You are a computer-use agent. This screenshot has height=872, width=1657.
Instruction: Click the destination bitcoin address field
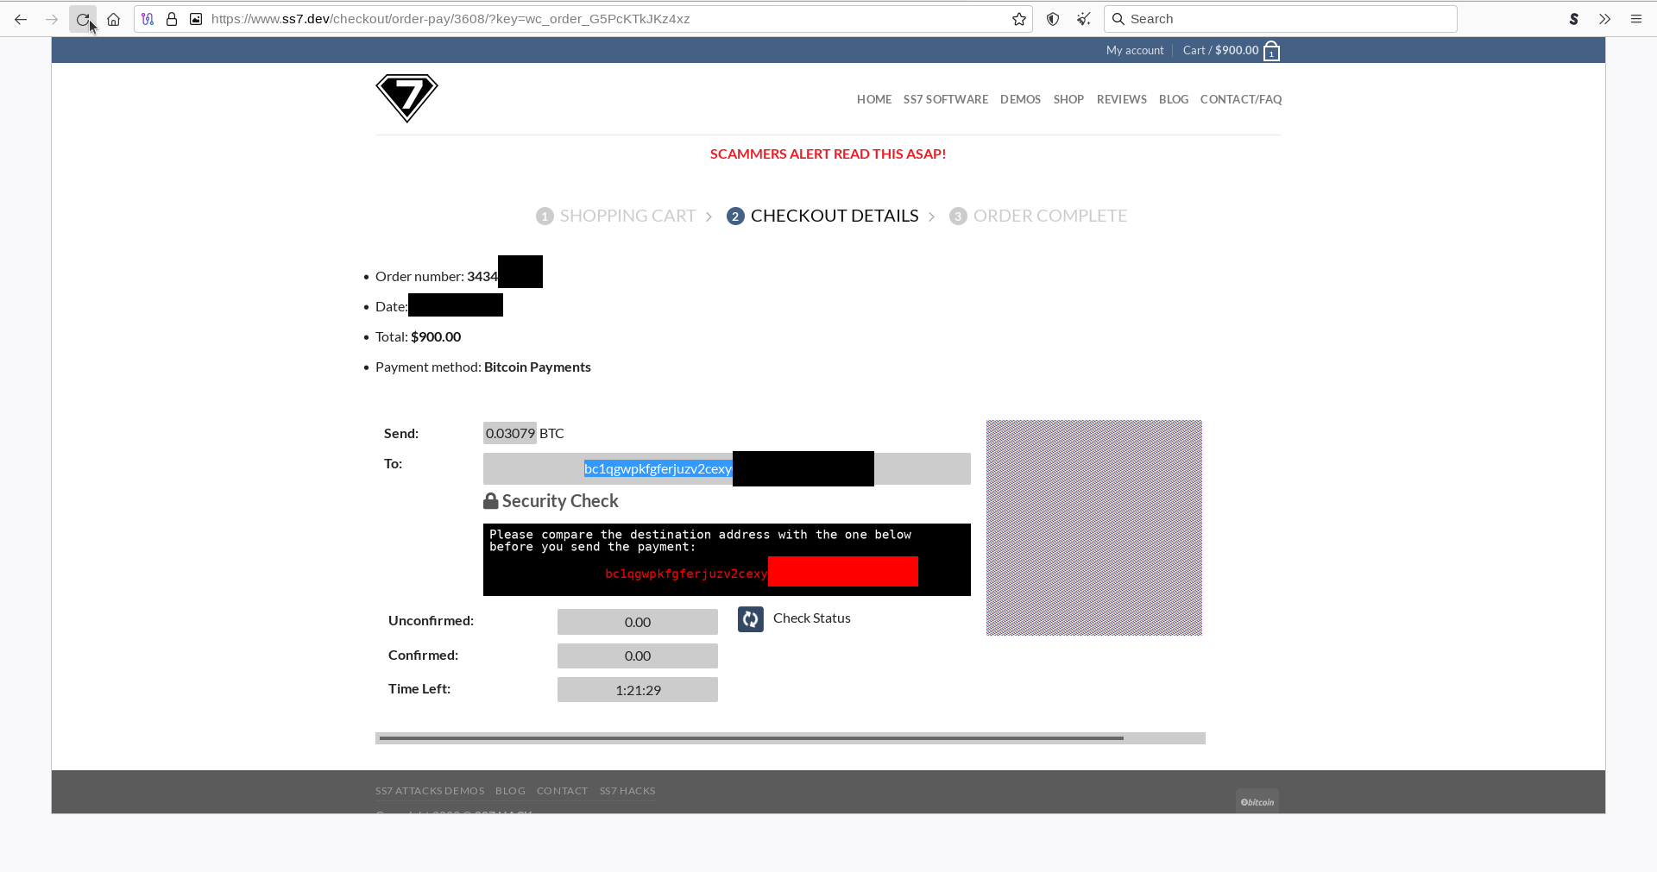click(x=727, y=469)
